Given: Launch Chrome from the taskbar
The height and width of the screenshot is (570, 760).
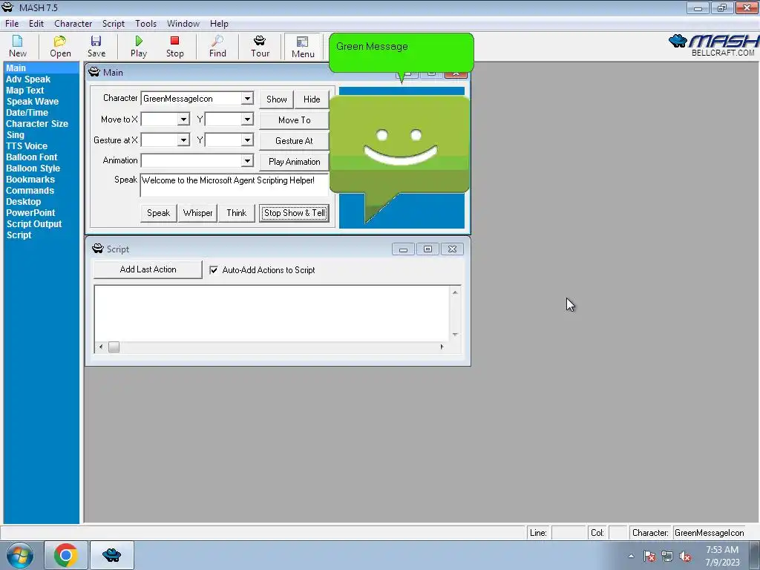Looking at the screenshot, I should (x=66, y=555).
